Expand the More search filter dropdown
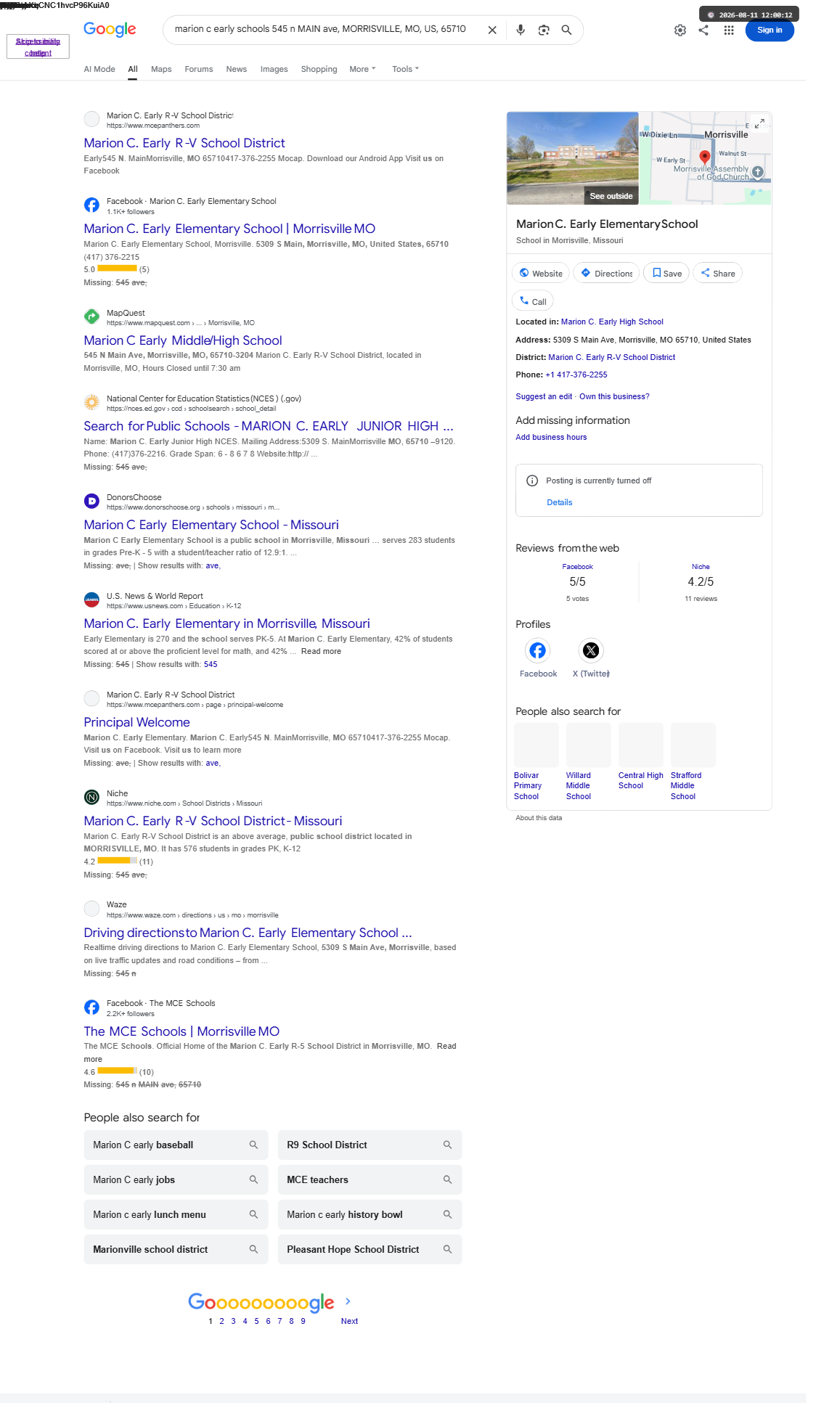 pyautogui.click(x=362, y=69)
